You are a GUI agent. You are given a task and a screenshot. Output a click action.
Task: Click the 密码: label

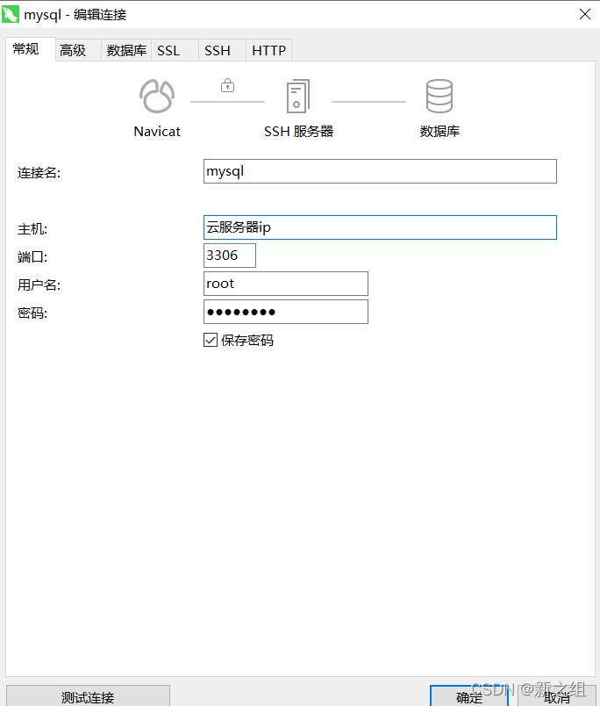coord(32,313)
